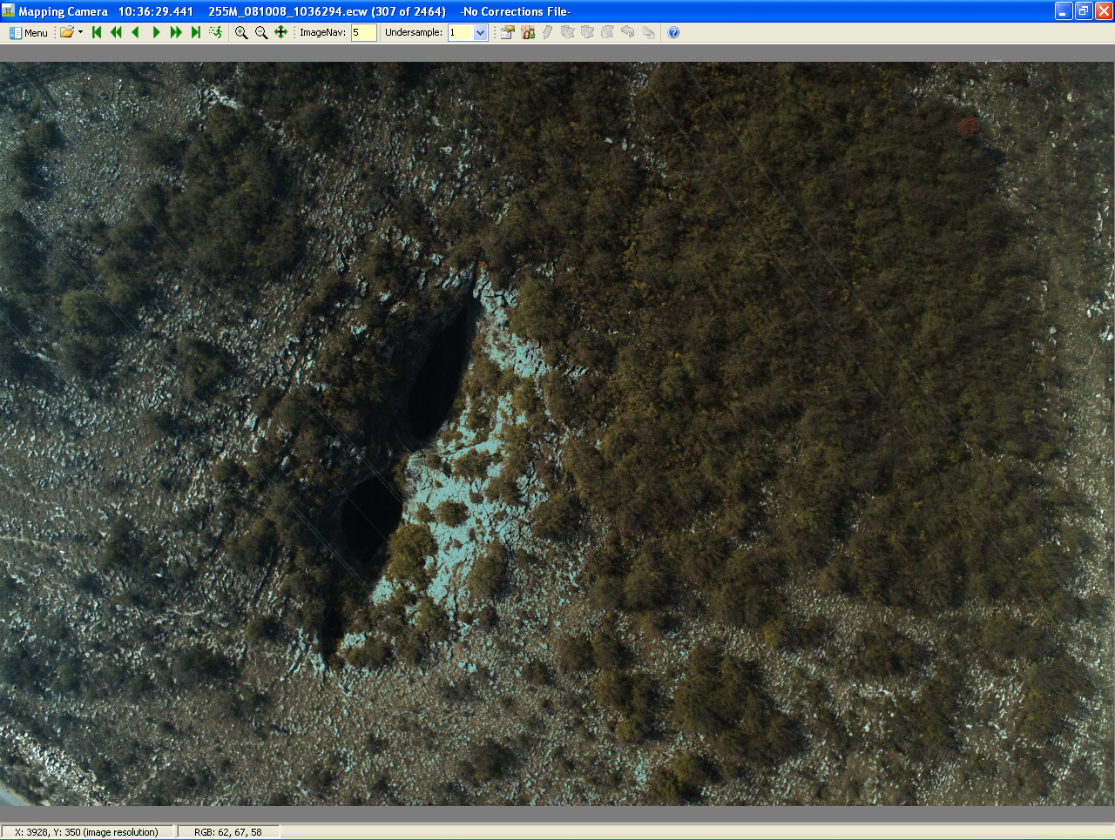Click the application icon in title bar
Image resolution: width=1115 pixels, height=840 pixels.
point(9,11)
